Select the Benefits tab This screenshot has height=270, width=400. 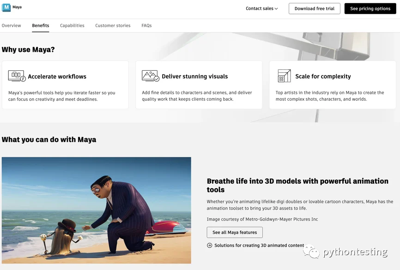tap(41, 25)
